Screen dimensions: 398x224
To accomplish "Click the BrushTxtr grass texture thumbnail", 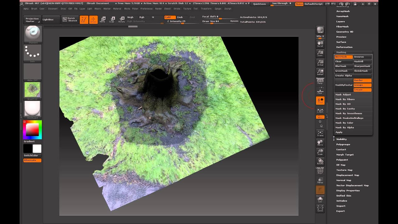I will (x=32, y=90).
